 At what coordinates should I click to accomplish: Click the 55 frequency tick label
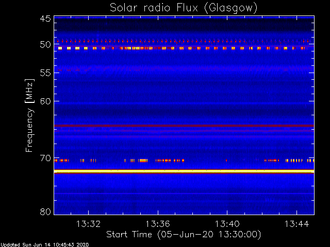(45, 73)
